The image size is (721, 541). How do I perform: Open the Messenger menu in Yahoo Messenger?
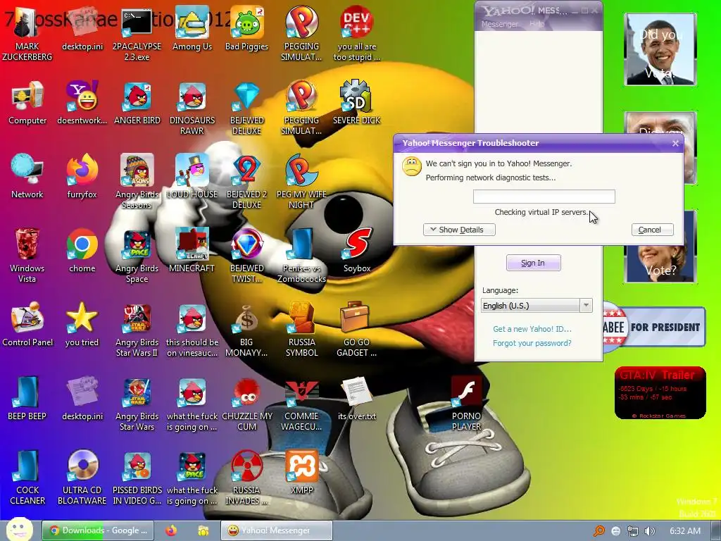tap(499, 24)
